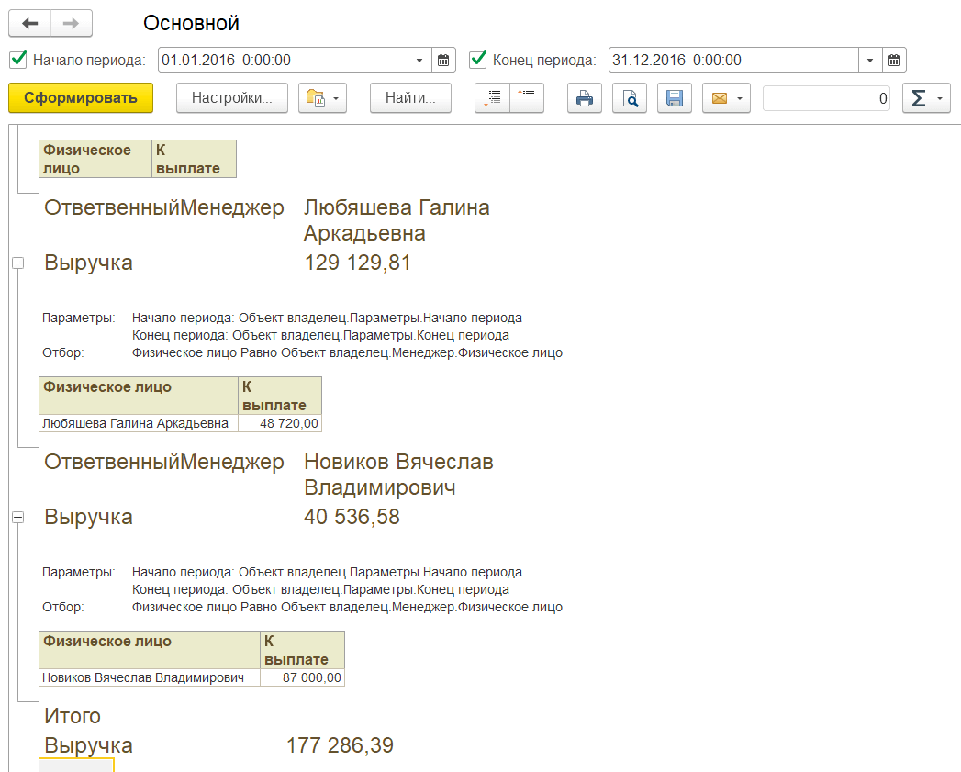961x772 pixels.
Task: Open calendar for Начало периода
Action: pyautogui.click(x=443, y=61)
